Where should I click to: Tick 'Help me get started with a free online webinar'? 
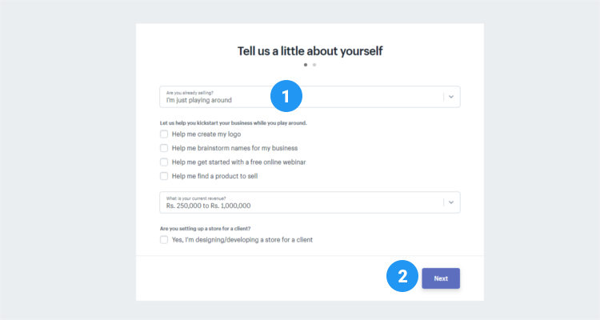(164, 162)
